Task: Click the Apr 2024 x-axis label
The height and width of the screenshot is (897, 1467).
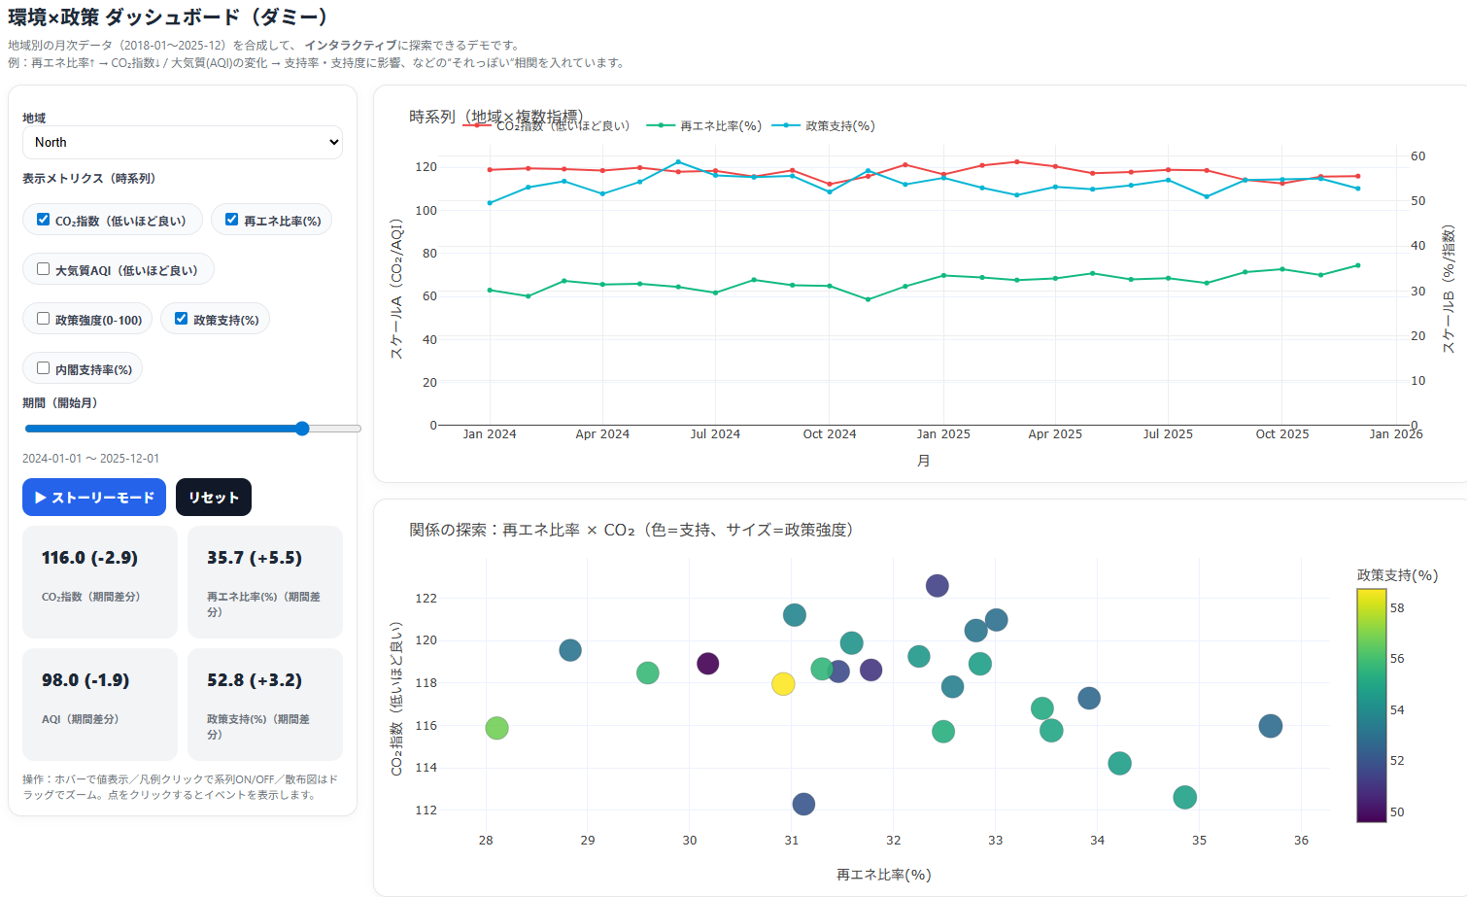Action: point(602,434)
